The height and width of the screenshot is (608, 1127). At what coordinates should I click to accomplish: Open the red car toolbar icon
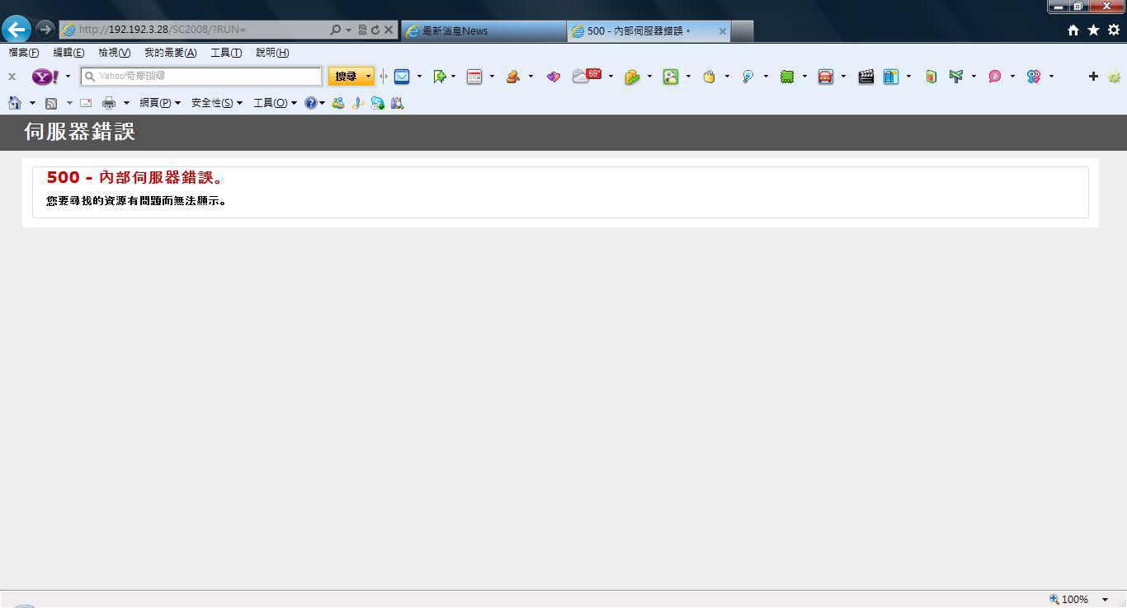coord(825,77)
